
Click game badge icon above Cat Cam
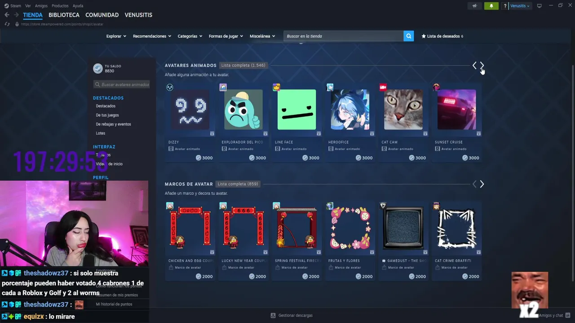coord(383,87)
